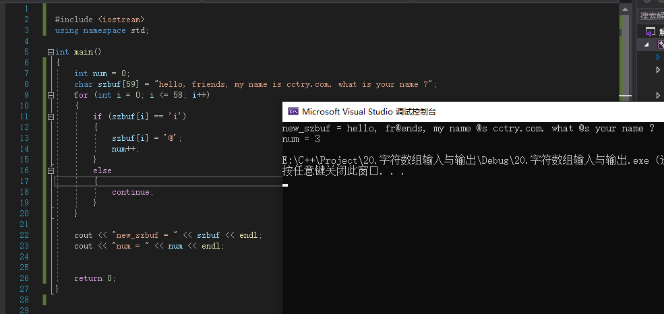Viewport: 664px width, 314px height.
Task: Click the Visual Studio solution icon in explorer
Action: pos(650,32)
